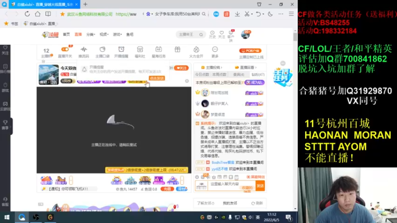Open the 云游戏 item in the left sidebar

point(5,106)
